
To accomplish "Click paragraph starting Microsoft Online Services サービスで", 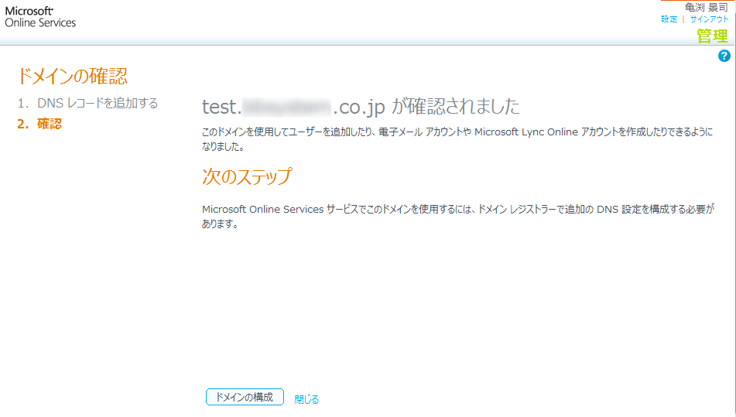I will 458,217.
